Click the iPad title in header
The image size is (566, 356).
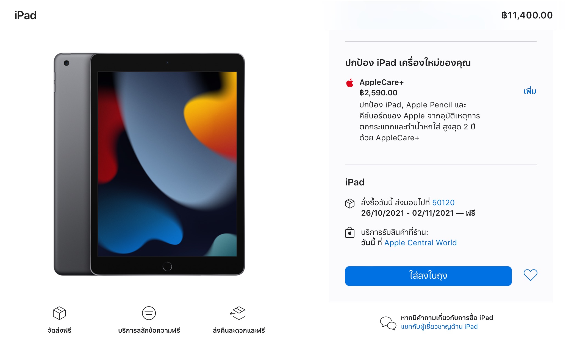[x=26, y=15]
